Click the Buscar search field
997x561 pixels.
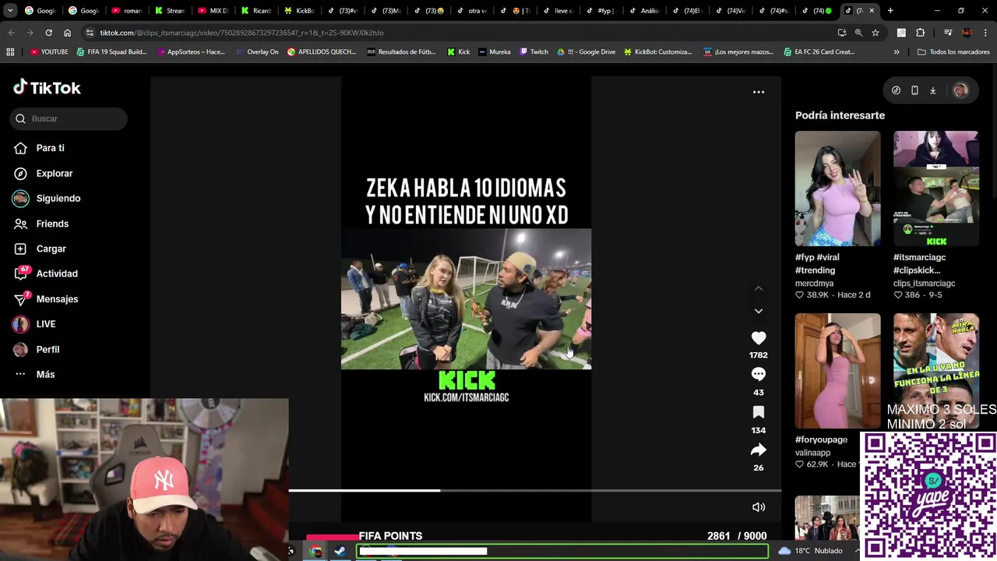click(x=69, y=118)
